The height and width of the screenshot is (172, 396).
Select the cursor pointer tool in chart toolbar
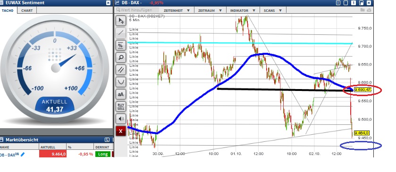[121, 21]
